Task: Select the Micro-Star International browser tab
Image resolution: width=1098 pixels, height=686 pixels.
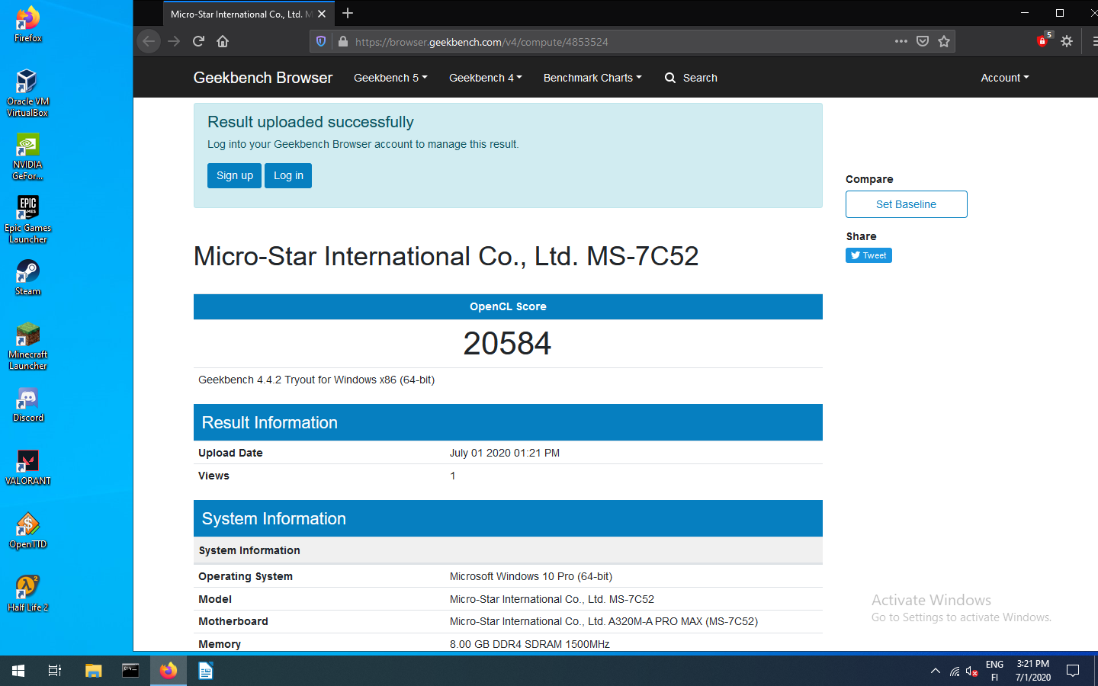Action: [x=248, y=14]
